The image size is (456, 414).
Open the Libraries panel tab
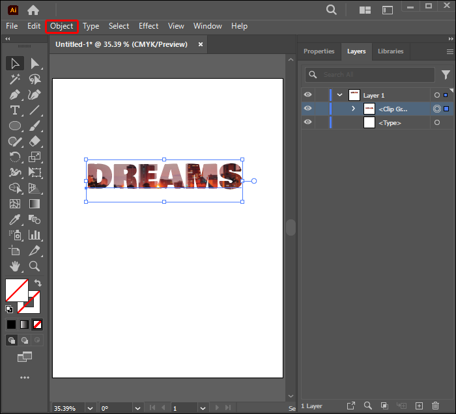390,51
